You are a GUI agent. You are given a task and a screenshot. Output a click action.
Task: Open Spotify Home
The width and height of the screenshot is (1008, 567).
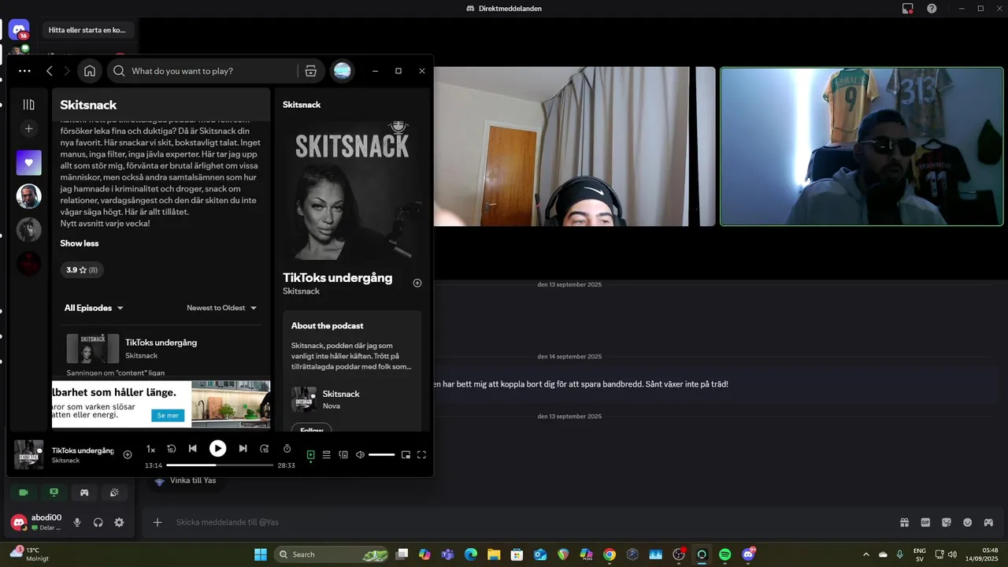[x=90, y=71]
